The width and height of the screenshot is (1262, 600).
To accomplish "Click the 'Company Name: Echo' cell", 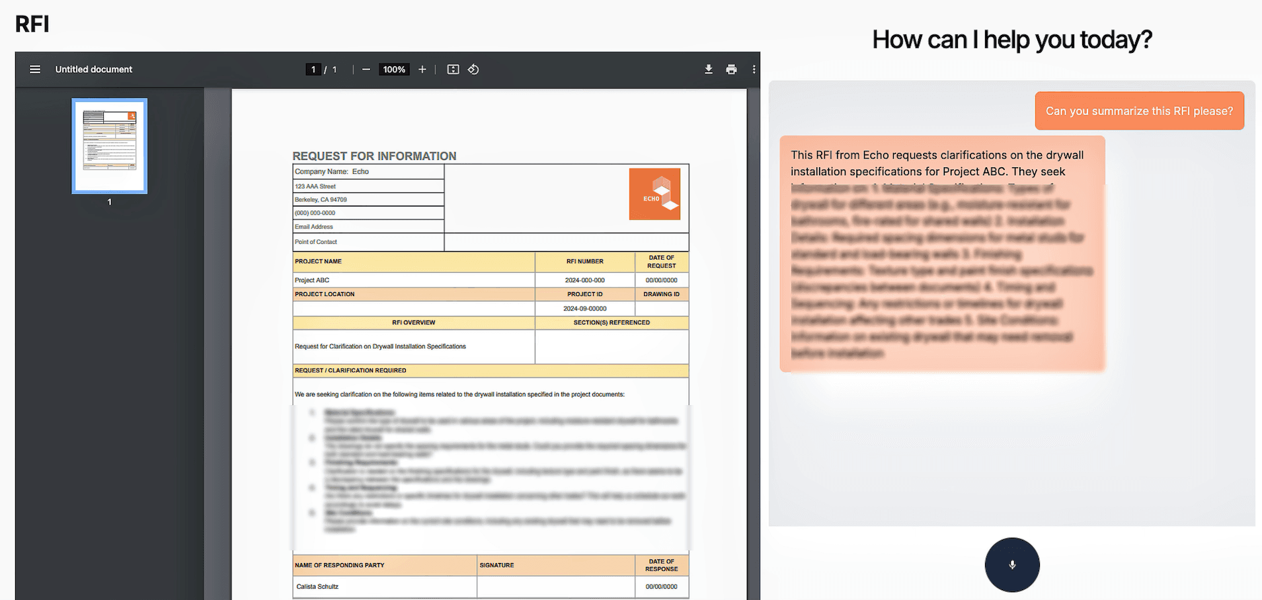I will click(x=368, y=172).
